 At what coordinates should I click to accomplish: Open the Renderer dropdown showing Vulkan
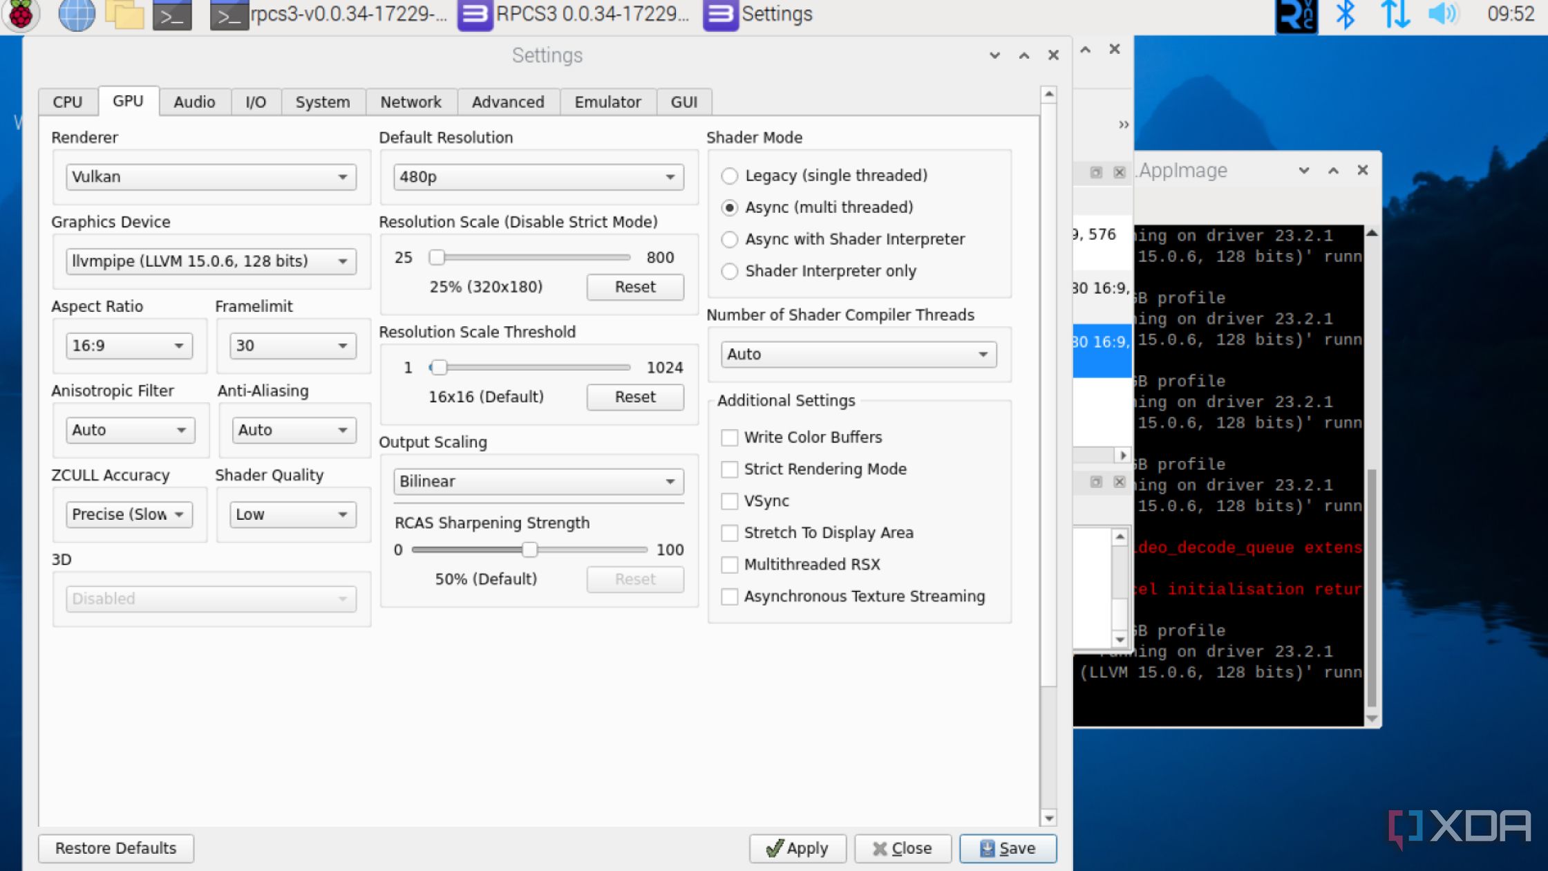point(211,177)
